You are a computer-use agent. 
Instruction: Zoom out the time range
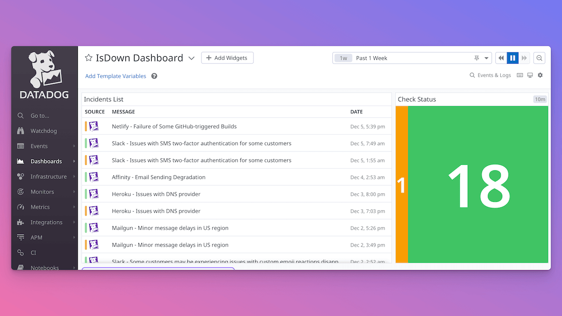click(x=540, y=58)
